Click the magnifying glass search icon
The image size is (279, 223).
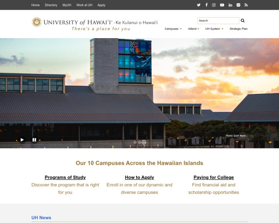click(x=243, y=21)
